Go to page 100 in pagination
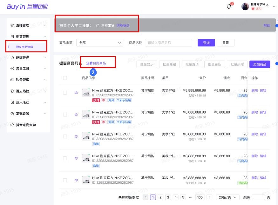This screenshot has width=278, height=205. [200, 197]
